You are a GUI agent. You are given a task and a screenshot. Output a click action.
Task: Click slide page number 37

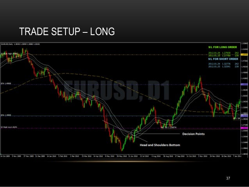[228, 178]
